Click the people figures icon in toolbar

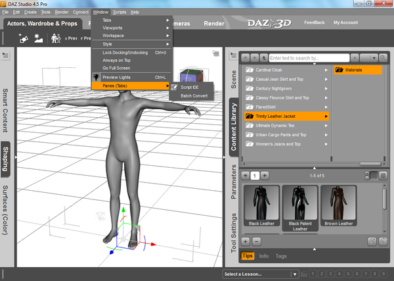coord(56,38)
